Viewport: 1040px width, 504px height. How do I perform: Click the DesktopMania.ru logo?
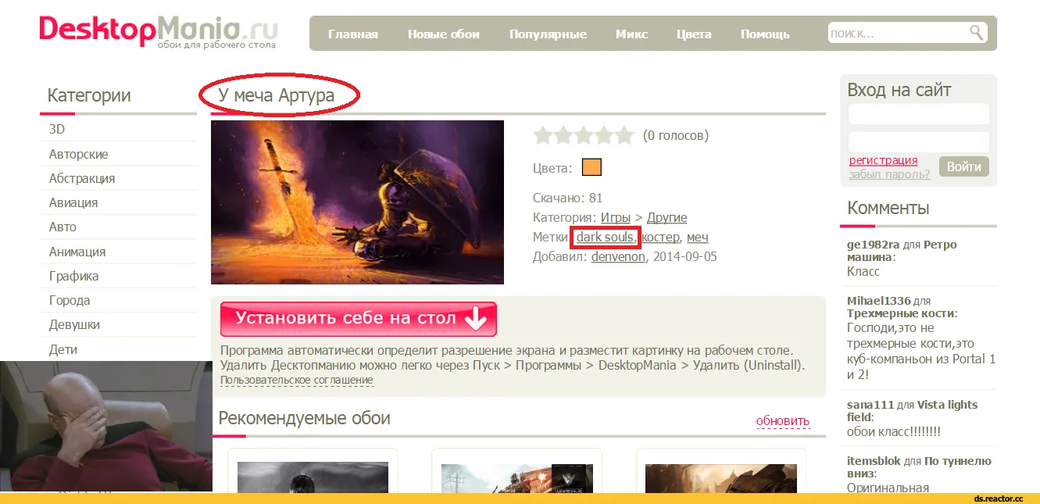tap(159, 31)
